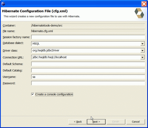Click the Hibernate Configuration File title
The image size is (148, 128).
(35, 11)
